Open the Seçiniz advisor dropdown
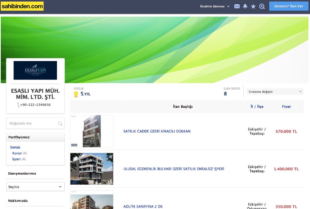 [x=35, y=187]
